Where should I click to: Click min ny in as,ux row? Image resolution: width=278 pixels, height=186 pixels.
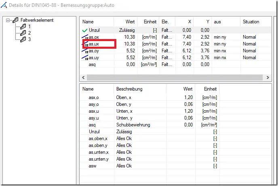point(220,44)
